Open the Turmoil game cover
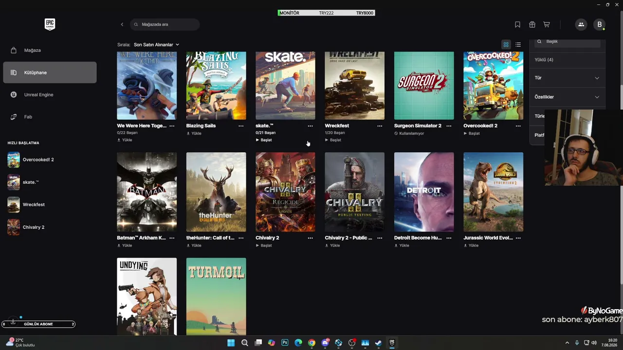The image size is (623, 350). [x=216, y=297]
